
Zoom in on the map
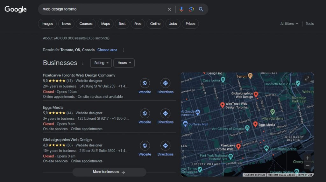308,158
